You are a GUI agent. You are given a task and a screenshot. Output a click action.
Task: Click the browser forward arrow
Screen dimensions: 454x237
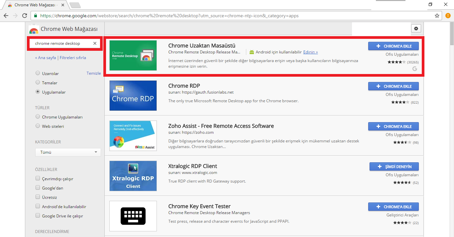15,16
